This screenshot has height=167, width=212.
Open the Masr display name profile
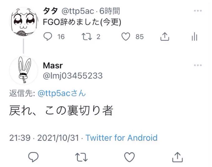pyautogui.click(x=52, y=65)
